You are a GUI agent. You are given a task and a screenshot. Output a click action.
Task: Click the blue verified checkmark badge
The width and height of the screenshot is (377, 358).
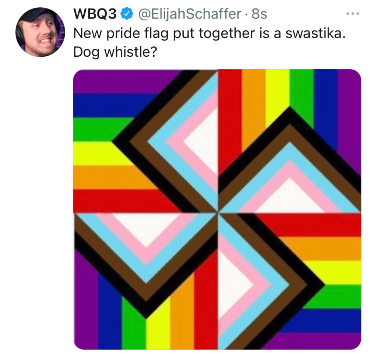tap(127, 14)
